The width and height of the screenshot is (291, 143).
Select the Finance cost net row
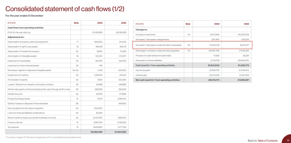click(x=67, y=122)
